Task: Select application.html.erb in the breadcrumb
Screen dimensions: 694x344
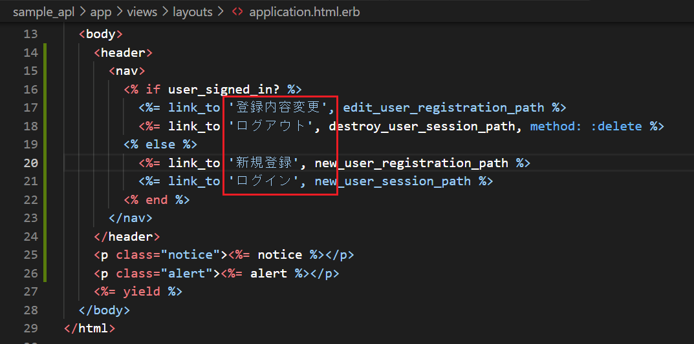Action: tap(305, 12)
